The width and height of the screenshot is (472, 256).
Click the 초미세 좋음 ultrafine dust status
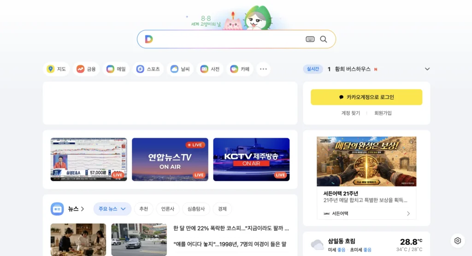360,250
